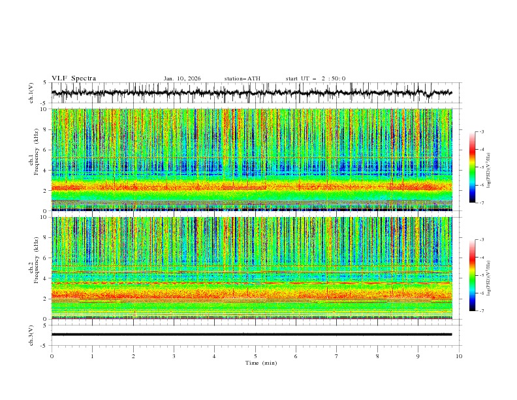
Task: Click the time axis tick label "2"
Action: pos(133,356)
